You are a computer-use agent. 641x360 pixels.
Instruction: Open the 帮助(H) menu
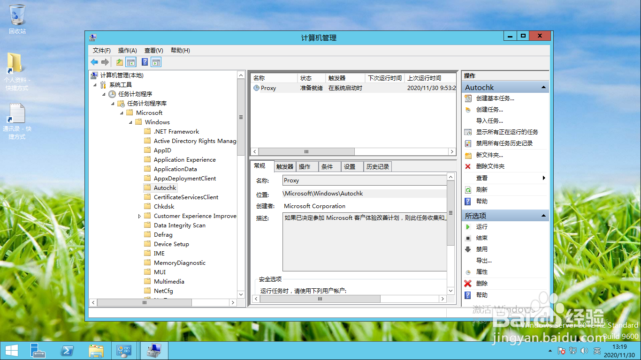pyautogui.click(x=180, y=50)
